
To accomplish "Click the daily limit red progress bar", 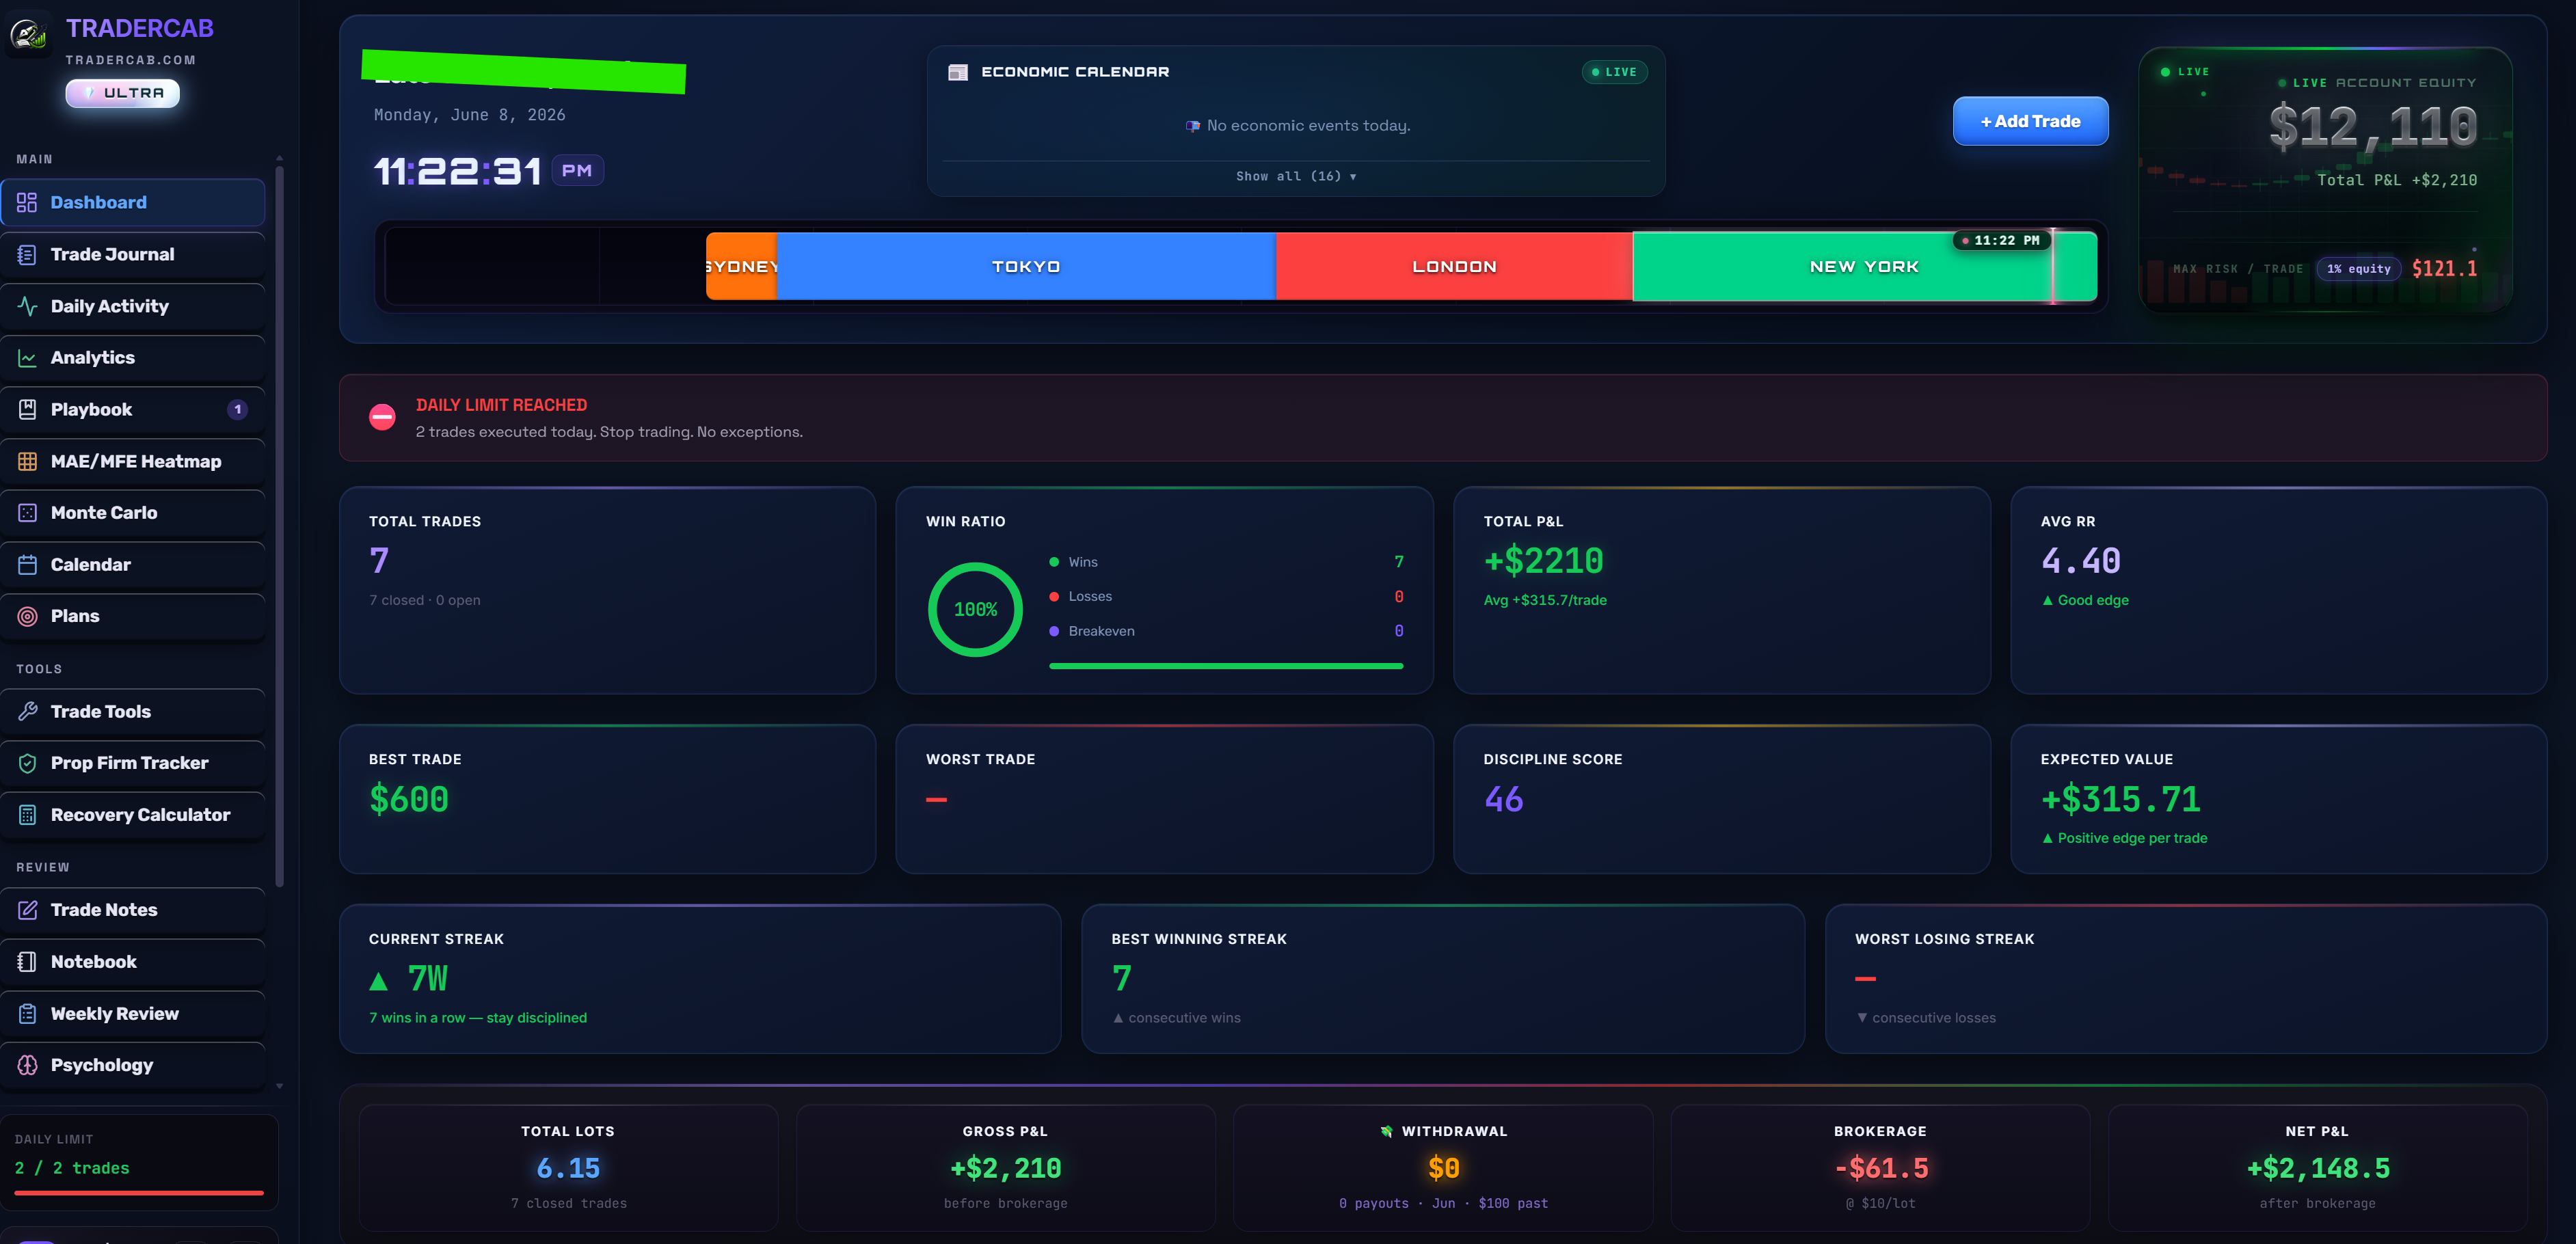I will 139,1193.
